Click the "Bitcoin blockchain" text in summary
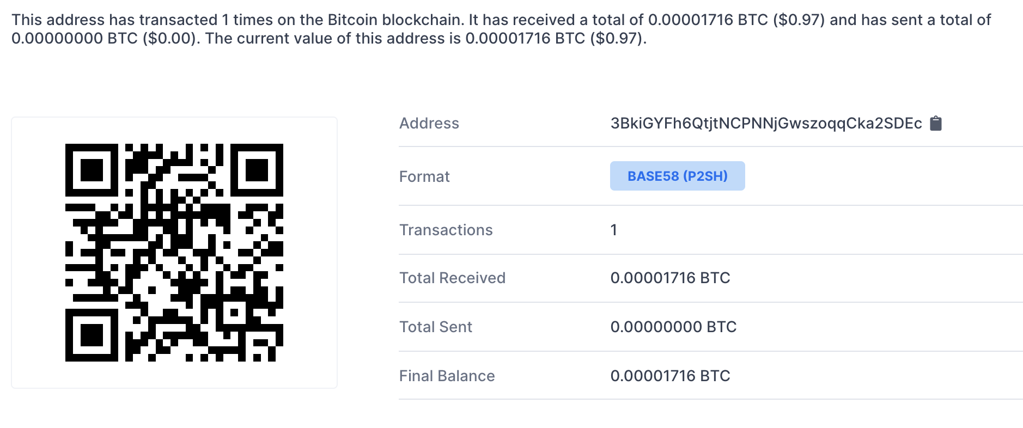Image resolution: width=1023 pixels, height=428 pixels. (396, 20)
